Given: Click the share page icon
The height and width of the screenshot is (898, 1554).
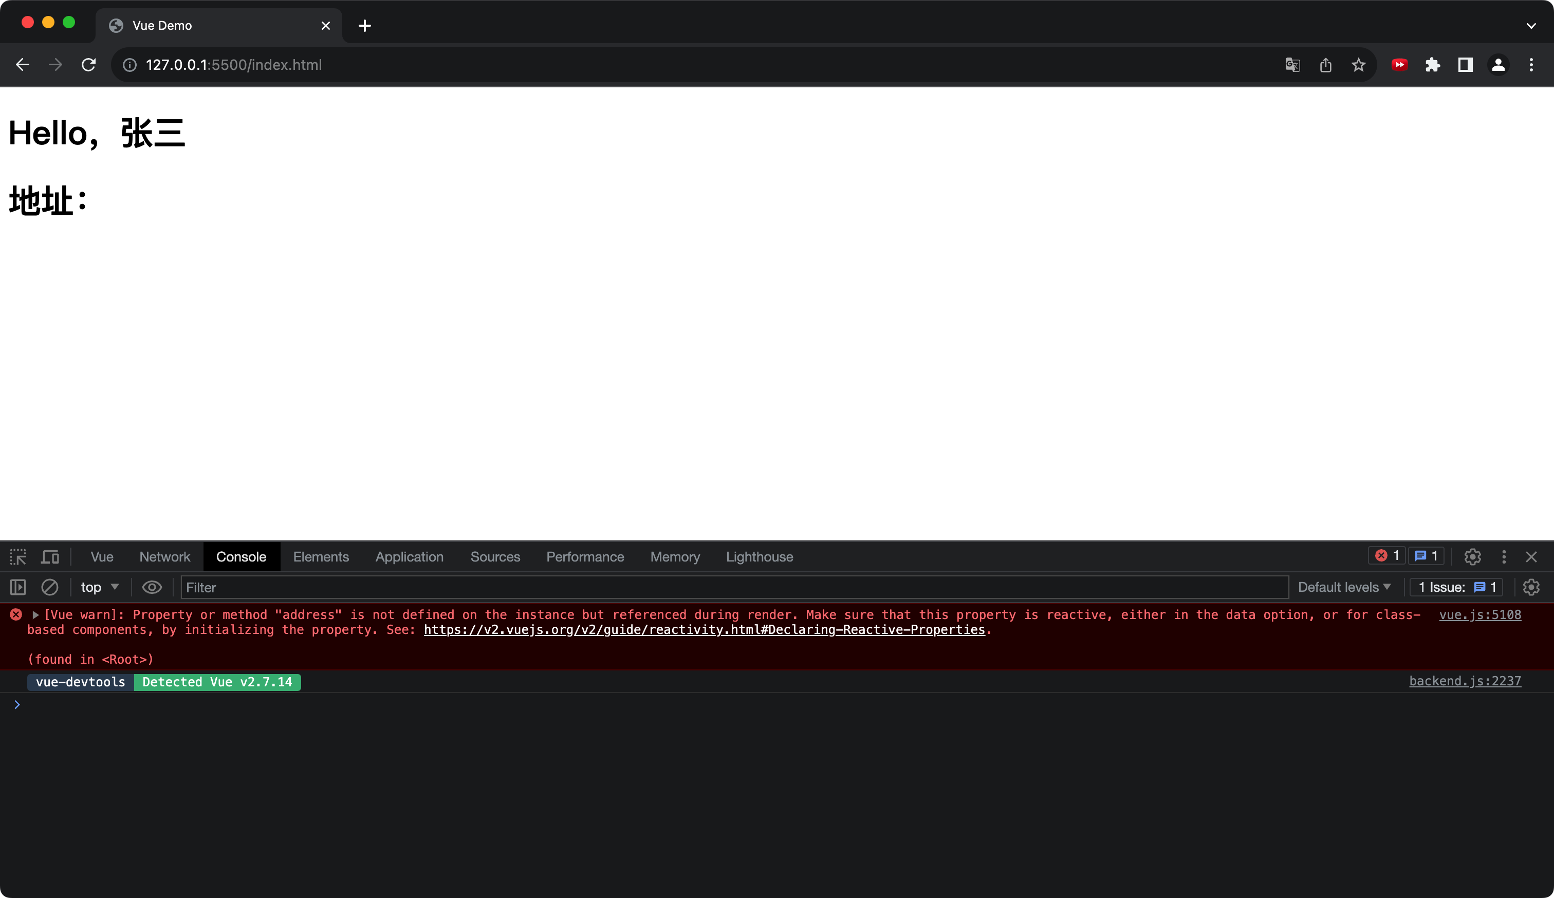Looking at the screenshot, I should click(1326, 65).
